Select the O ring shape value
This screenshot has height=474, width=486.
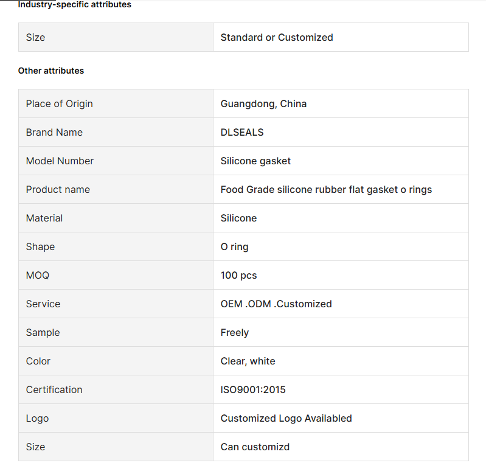[x=234, y=247]
